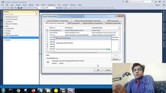Click the loading progress bar
The image size is (166, 93).
click(x=83, y=49)
